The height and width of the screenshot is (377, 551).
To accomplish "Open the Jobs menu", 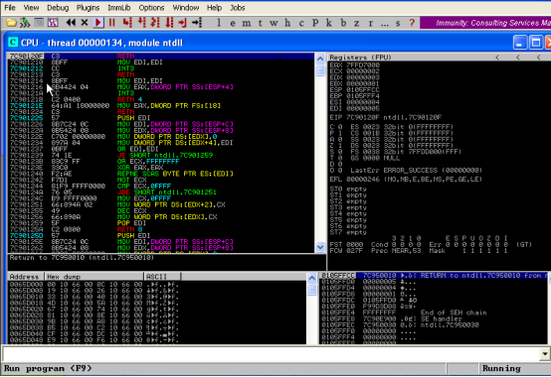I will click(x=238, y=7).
